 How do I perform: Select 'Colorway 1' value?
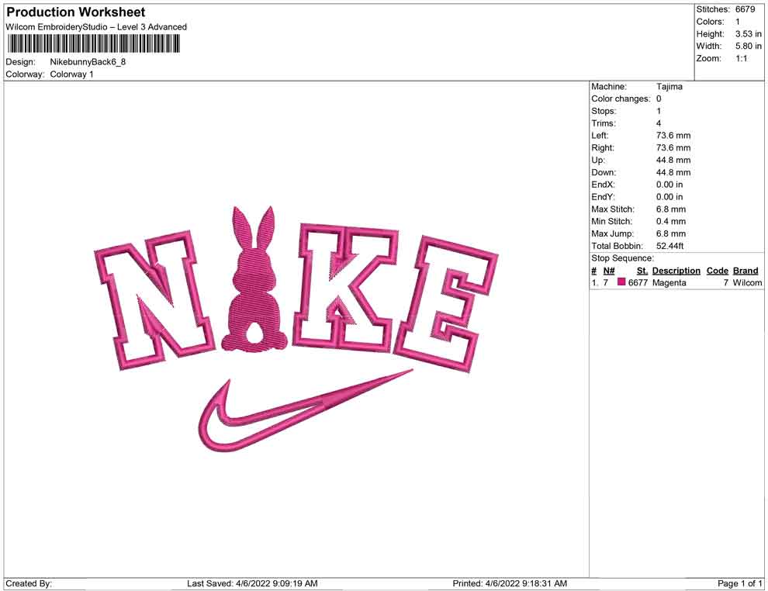coord(71,74)
